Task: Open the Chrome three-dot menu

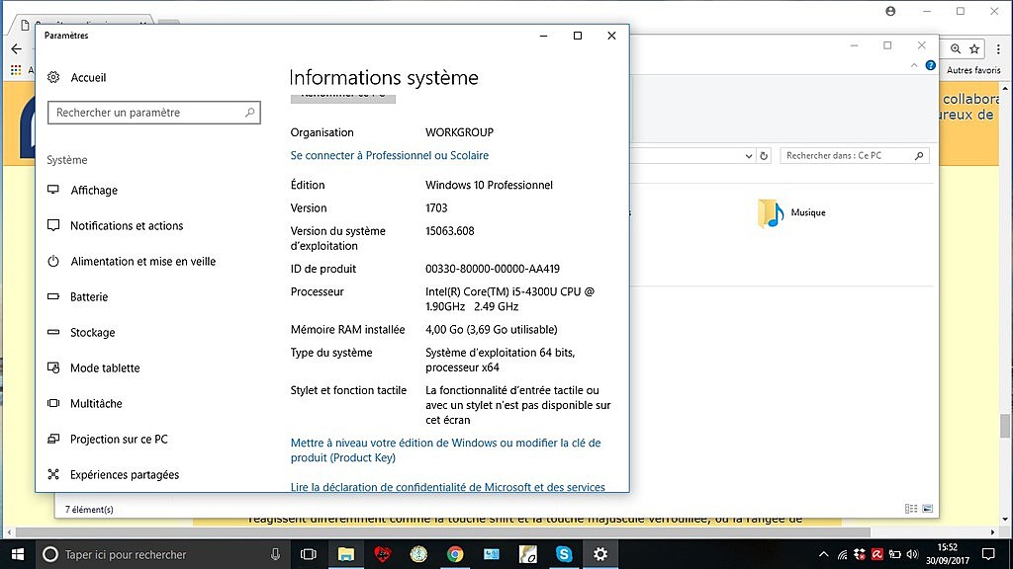Action: [999, 49]
